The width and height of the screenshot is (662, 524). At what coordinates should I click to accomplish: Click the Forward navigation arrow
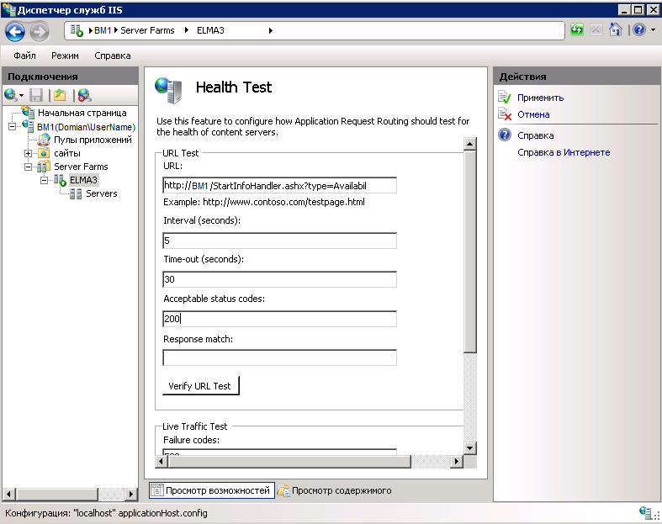click(40, 31)
